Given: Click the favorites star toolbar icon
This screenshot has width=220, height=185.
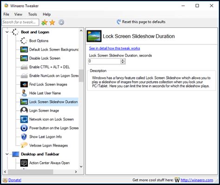Looking at the screenshot, I should click(52, 22).
